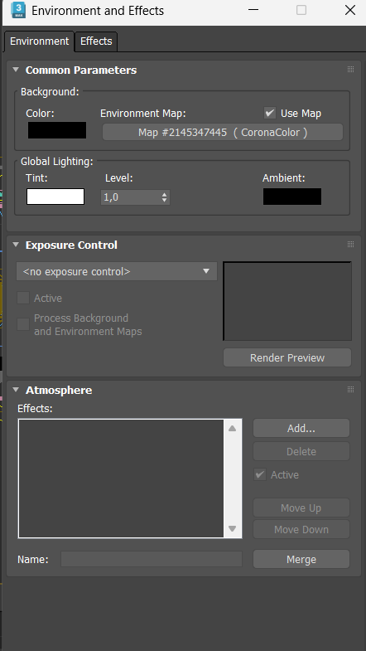The image size is (366, 651).
Task: Click the Render Preview button
Action: (287, 358)
